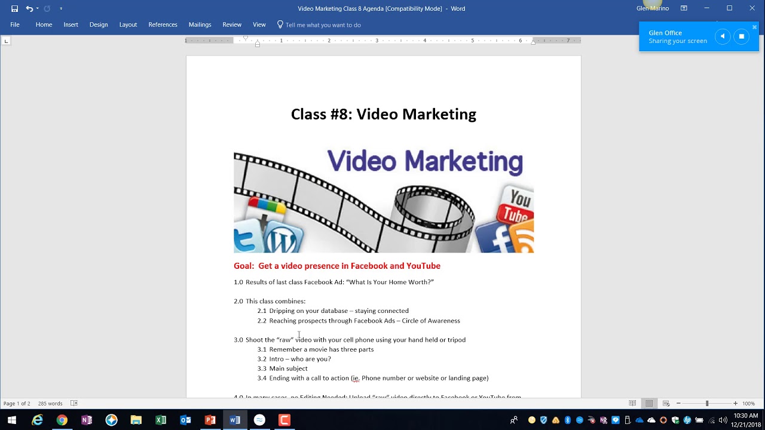Viewport: 765px width, 430px height.
Task: Open the File menu
Action: point(15,24)
